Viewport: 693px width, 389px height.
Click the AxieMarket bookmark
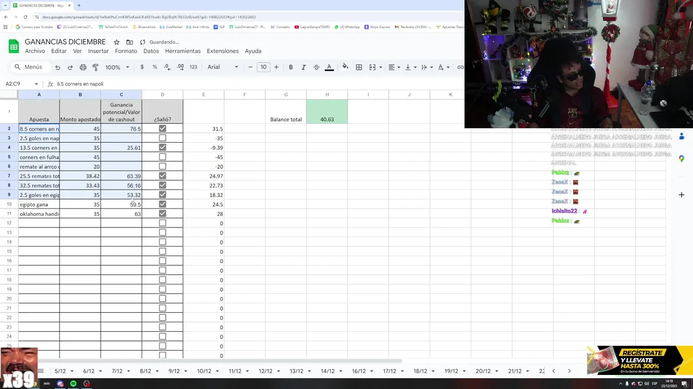pyautogui.click(x=172, y=27)
